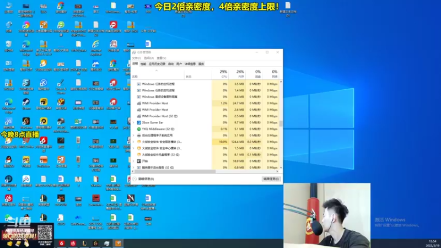The height and width of the screenshot is (248, 441).
Task: Open the This PC icon at top-left
Action: (x=9, y=8)
